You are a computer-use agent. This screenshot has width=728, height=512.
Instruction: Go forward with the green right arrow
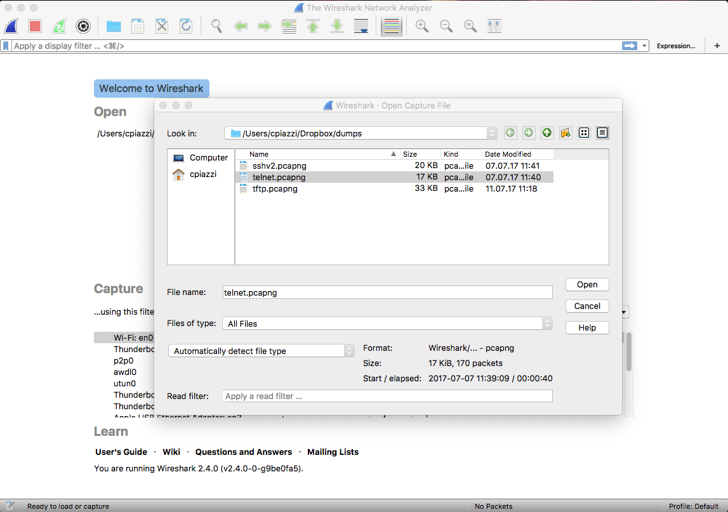click(x=265, y=26)
